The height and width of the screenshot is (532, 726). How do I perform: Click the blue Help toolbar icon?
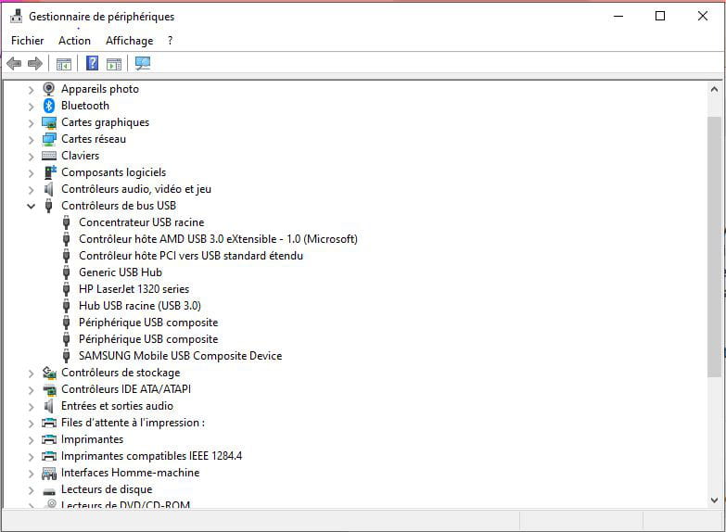[x=92, y=64]
